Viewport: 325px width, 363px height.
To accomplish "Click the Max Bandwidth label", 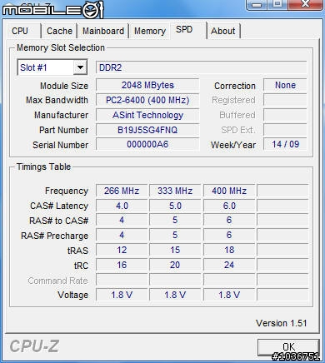I will [57, 100].
